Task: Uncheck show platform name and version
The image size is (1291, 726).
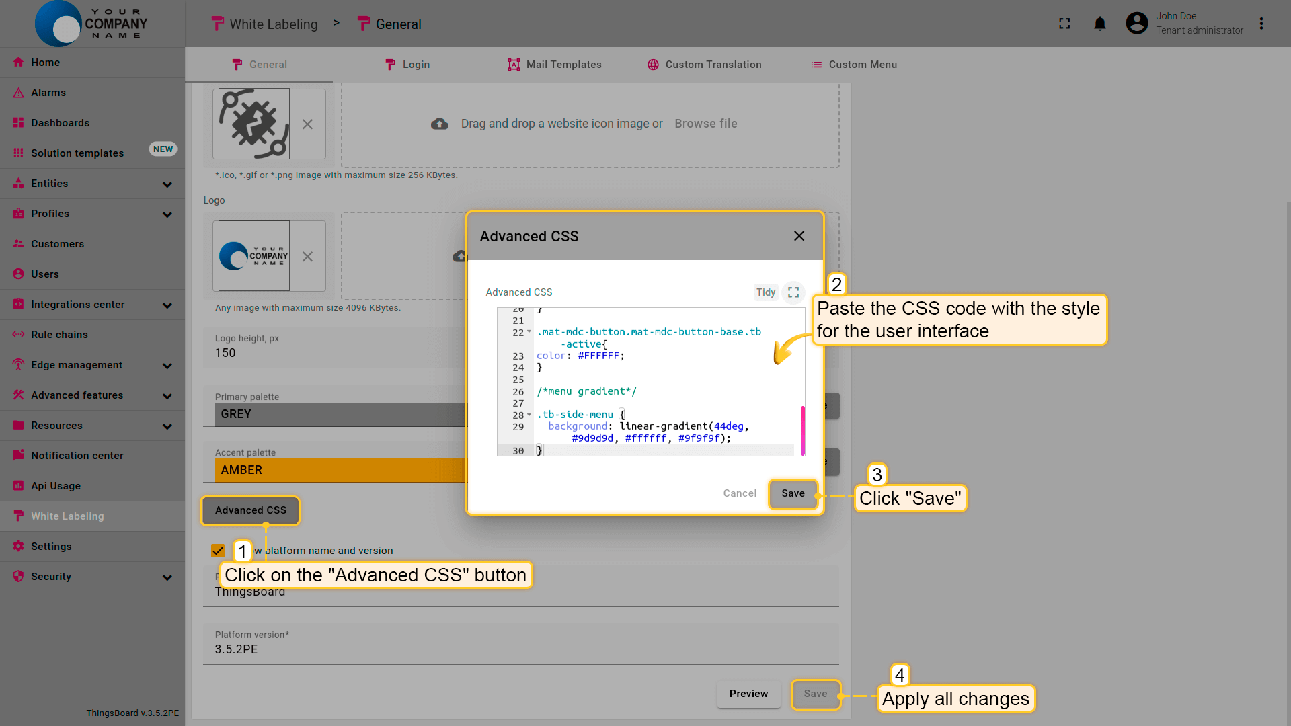Action: (218, 551)
